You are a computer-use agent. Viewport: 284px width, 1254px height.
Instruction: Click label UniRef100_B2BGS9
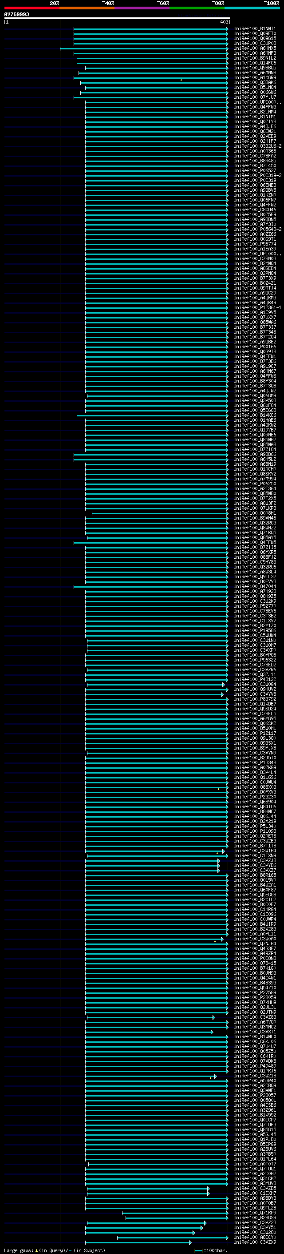point(254,1218)
